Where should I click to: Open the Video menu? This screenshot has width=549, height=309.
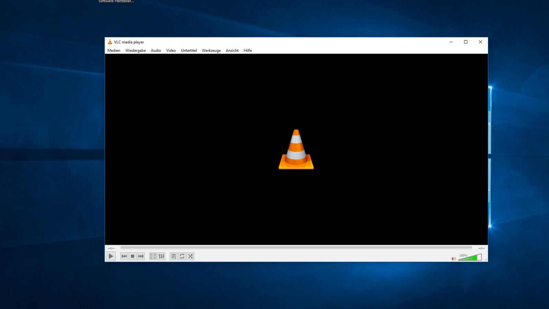tap(171, 50)
